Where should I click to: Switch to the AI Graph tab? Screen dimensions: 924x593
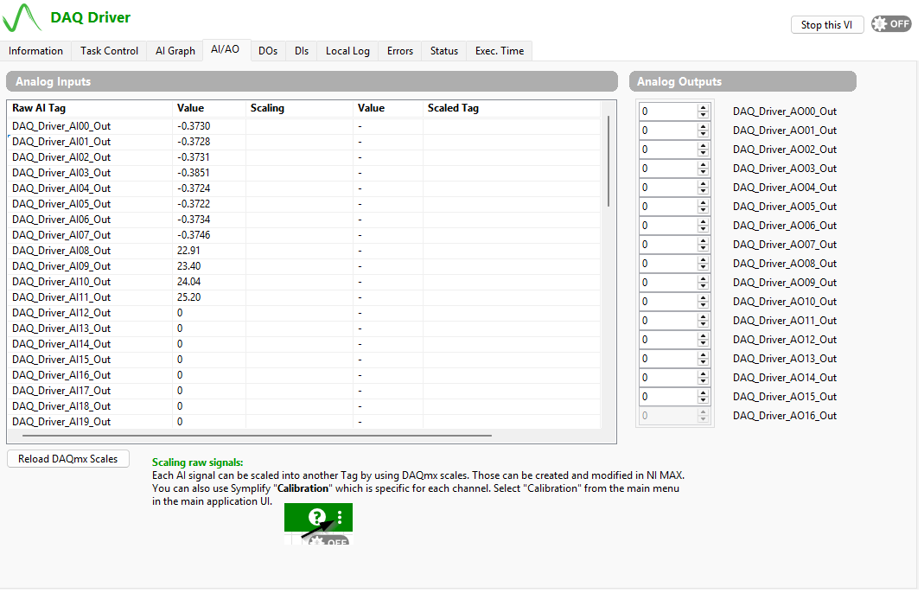pos(175,51)
